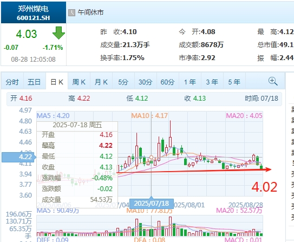Click the current price 4.03
Screen dimensions: 294x242
tap(27, 34)
